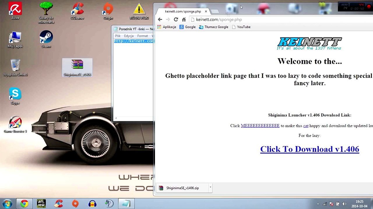Switch to Notepad in the taskbar
373x209 pixels.
[126, 203]
